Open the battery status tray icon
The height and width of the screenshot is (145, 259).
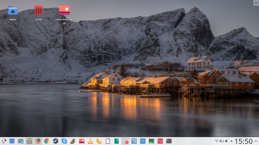[x=222, y=141]
